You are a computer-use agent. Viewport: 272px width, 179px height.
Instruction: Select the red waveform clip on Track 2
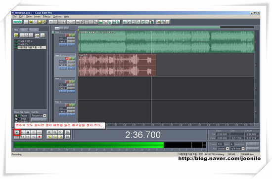[x=117, y=65]
